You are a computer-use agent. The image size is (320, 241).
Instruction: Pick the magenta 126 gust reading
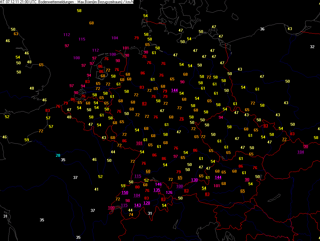click(169, 193)
